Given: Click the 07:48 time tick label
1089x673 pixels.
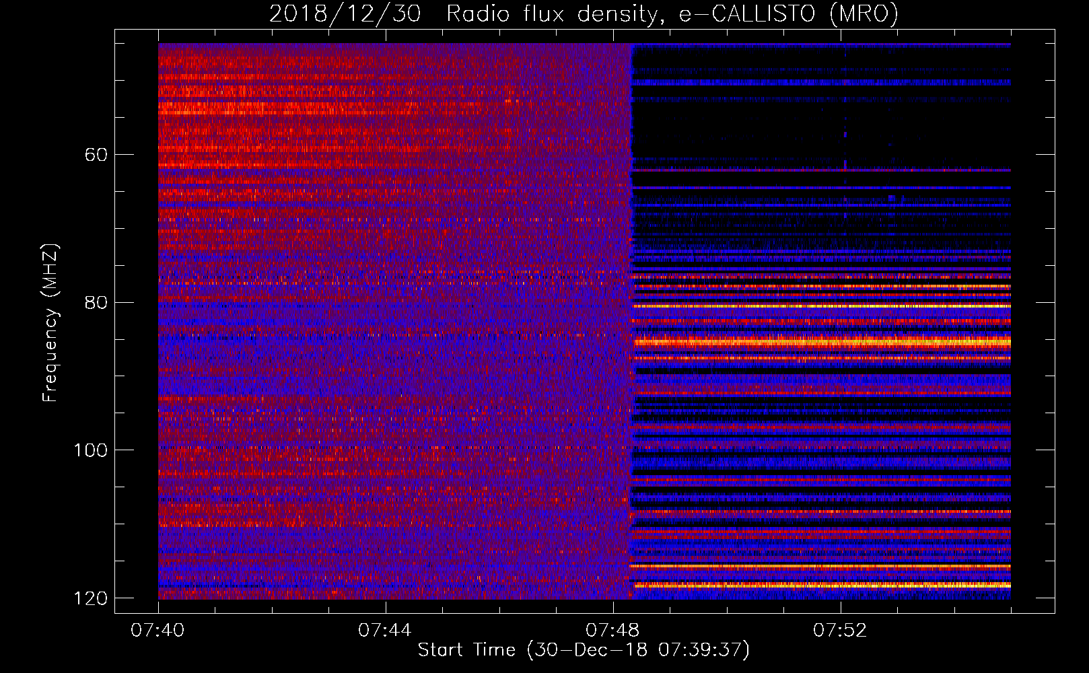Looking at the screenshot, I should point(612,631).
